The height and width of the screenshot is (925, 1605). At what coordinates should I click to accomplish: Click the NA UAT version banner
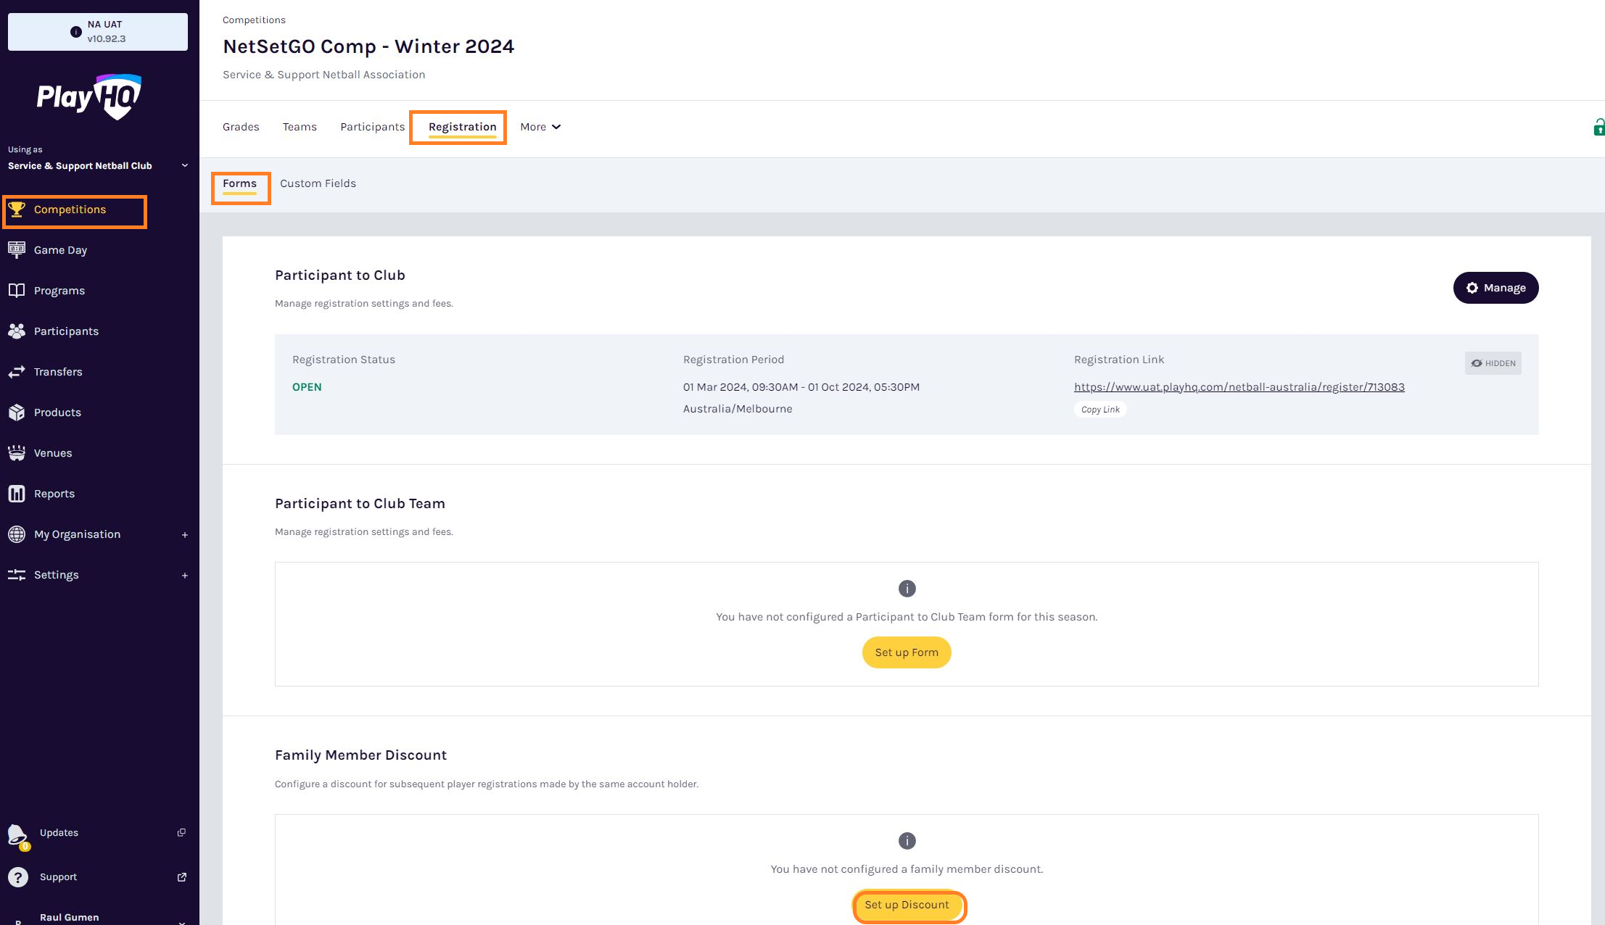click(x=98, y=32)
